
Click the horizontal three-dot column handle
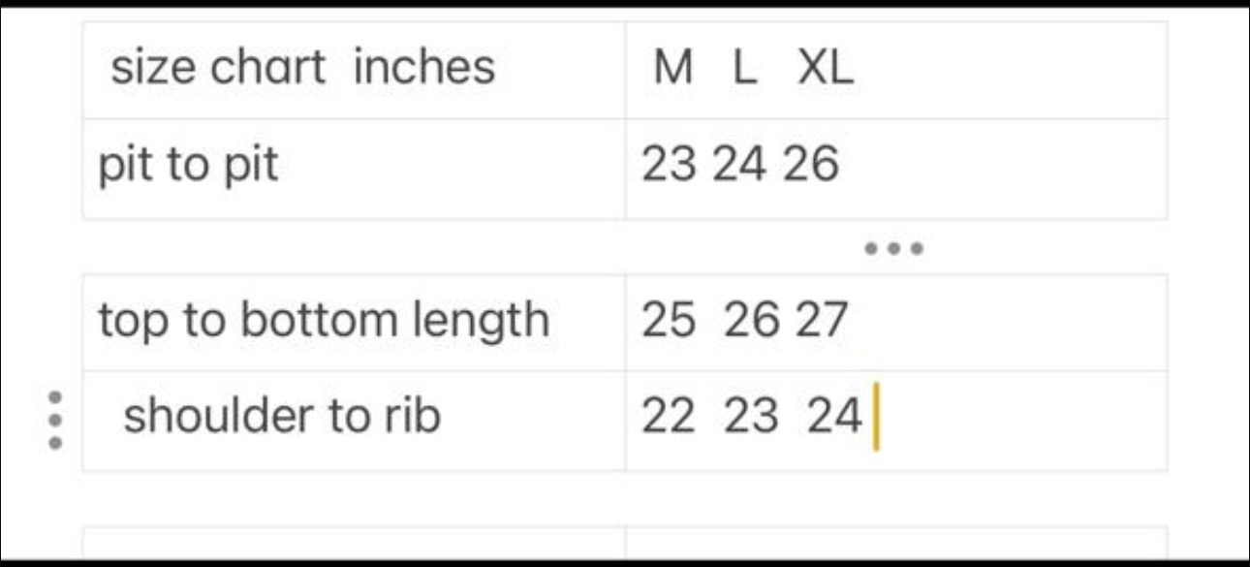893,248
